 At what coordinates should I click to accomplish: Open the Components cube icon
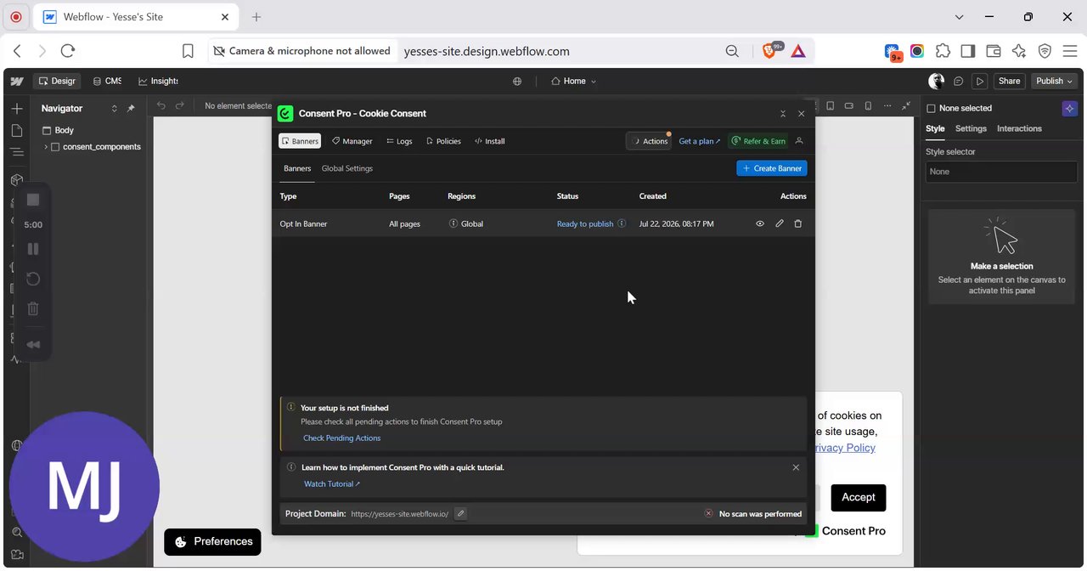coord(17,180)
